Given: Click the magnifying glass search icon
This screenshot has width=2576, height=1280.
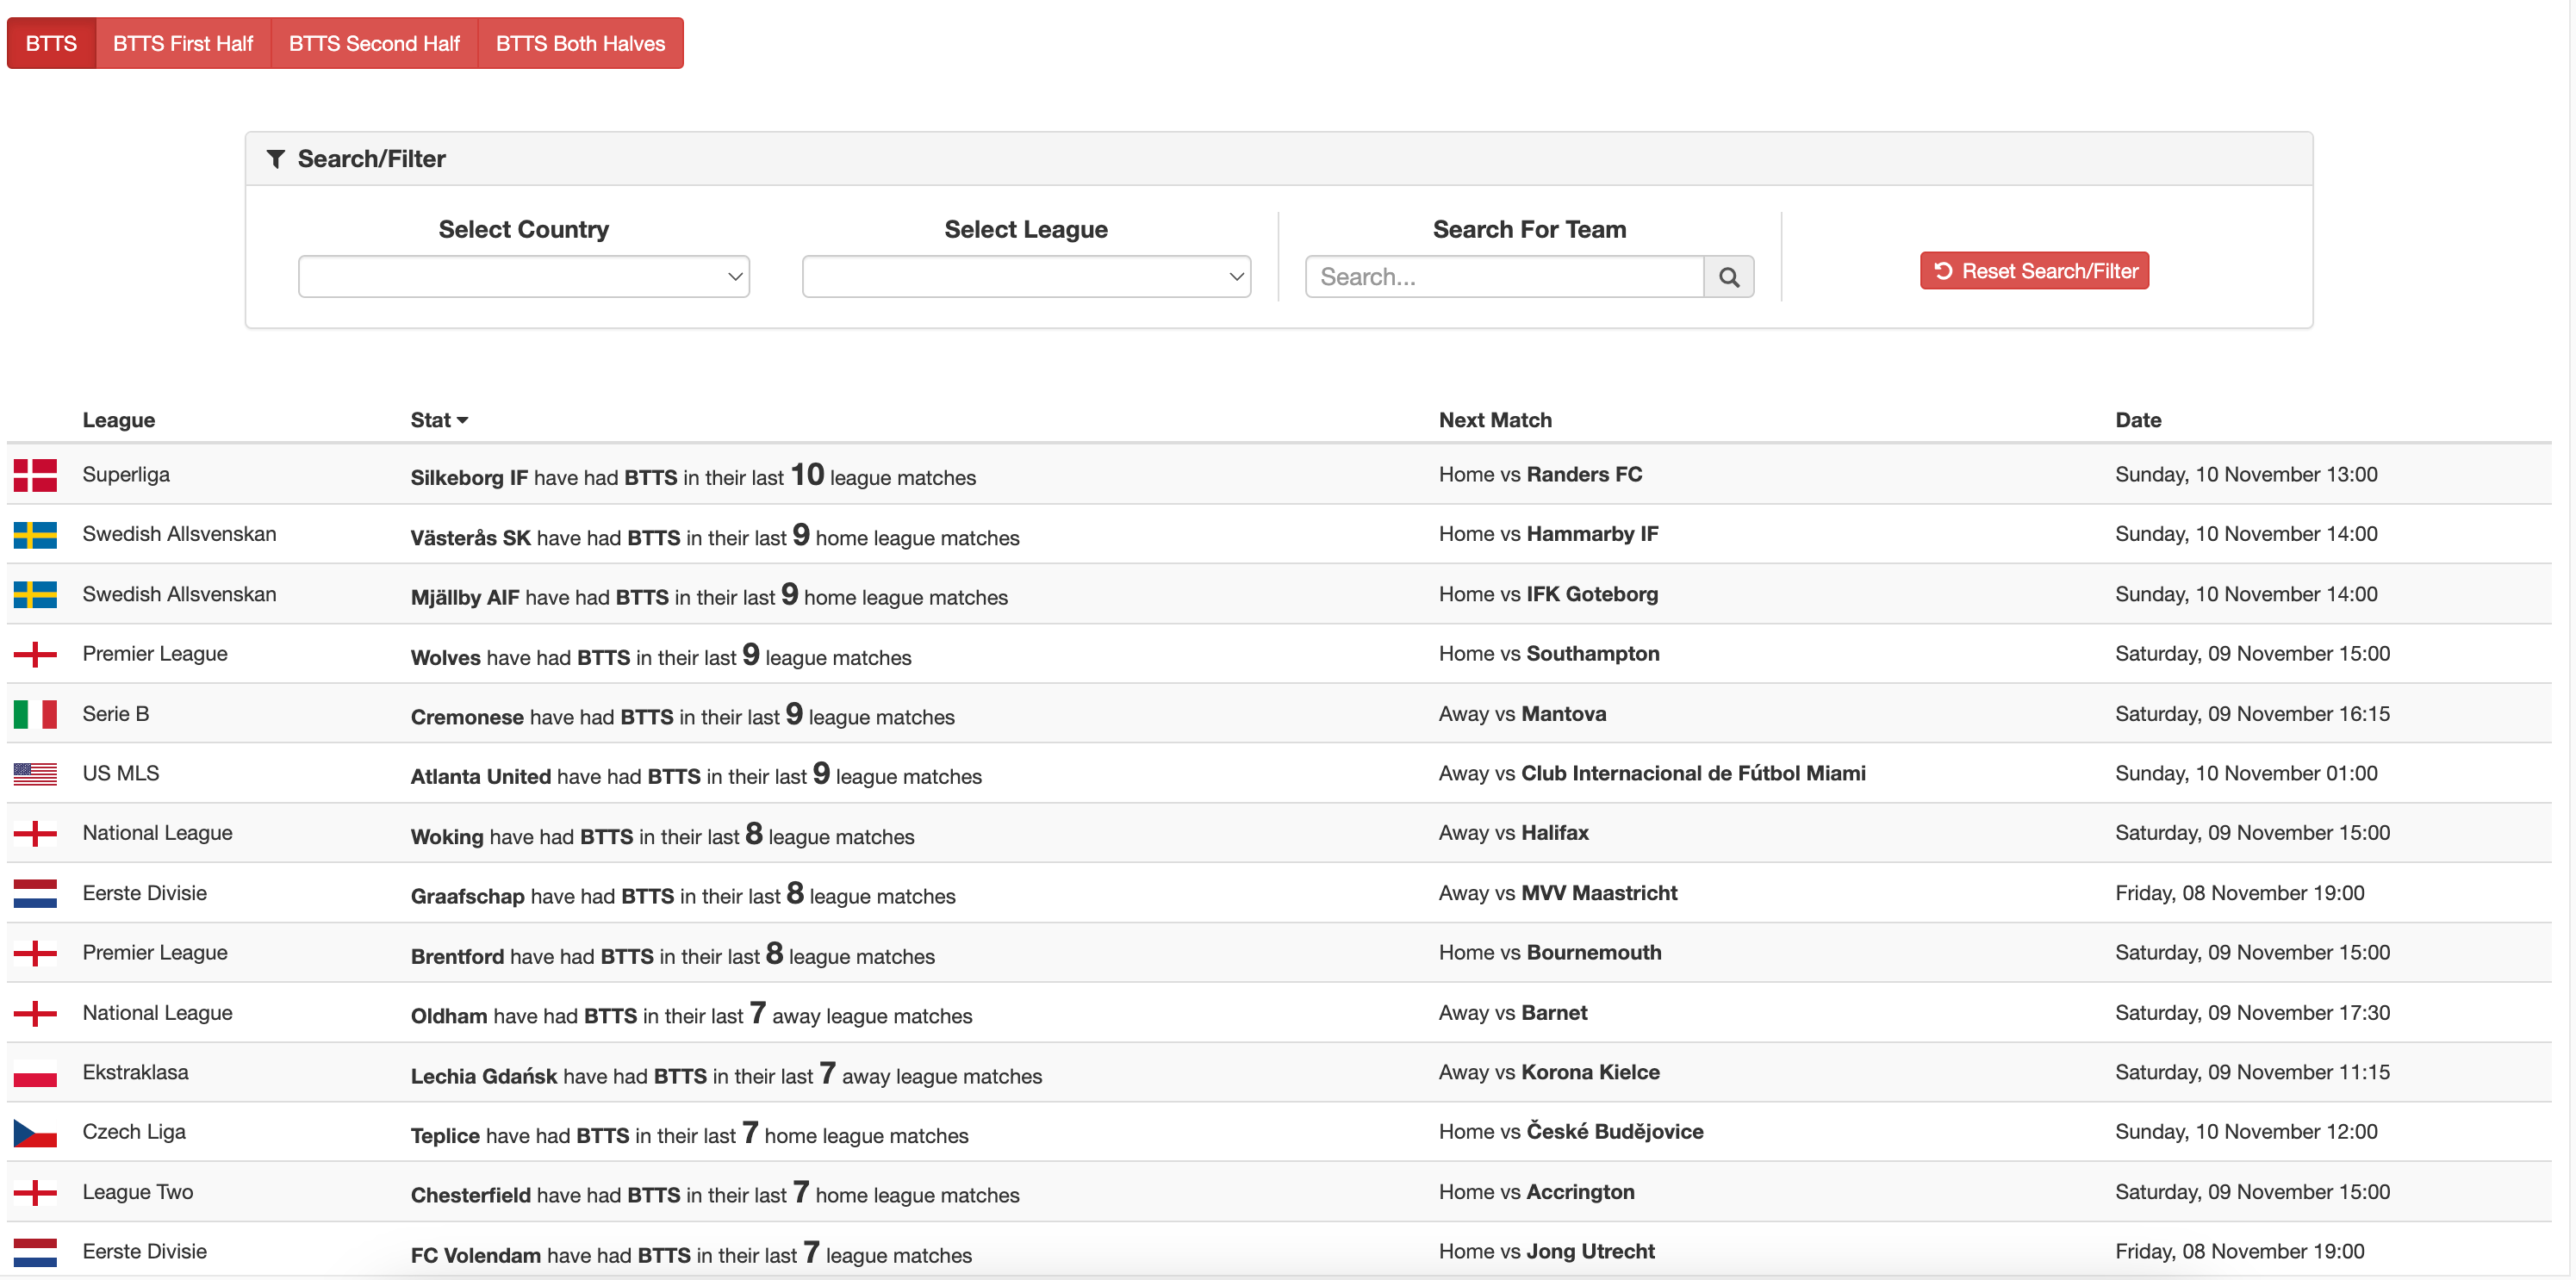Looking at the screenshot, I should pyautogui.click(x=1728, y=277).
